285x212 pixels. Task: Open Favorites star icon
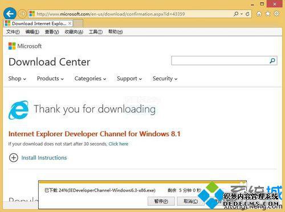coord(268,14)
